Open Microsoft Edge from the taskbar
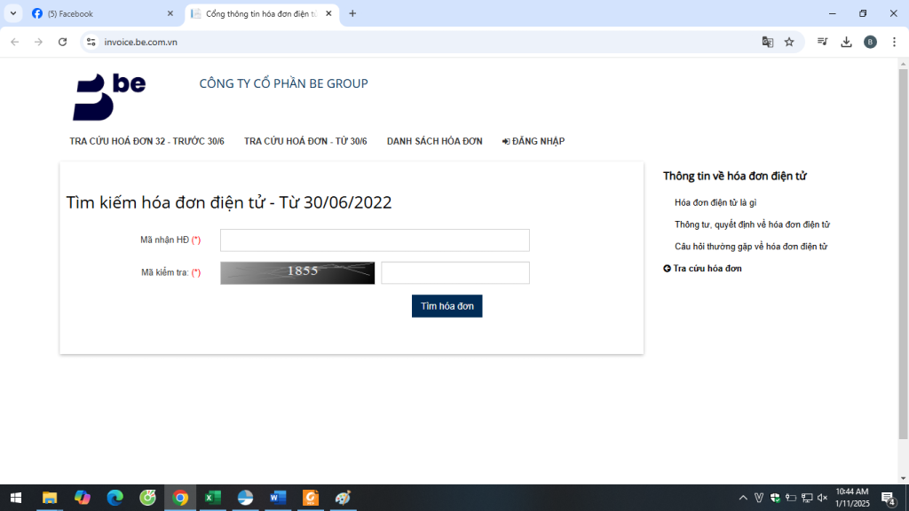Screen dimensions: 909x511 (x=115, y=498)
